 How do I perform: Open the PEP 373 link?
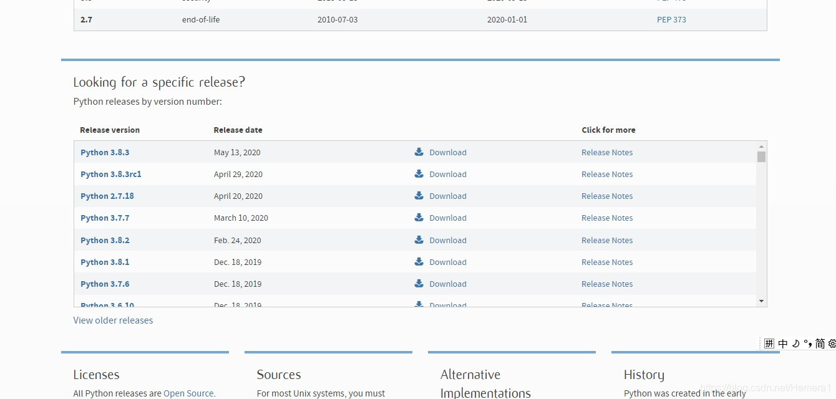point(671,19)
